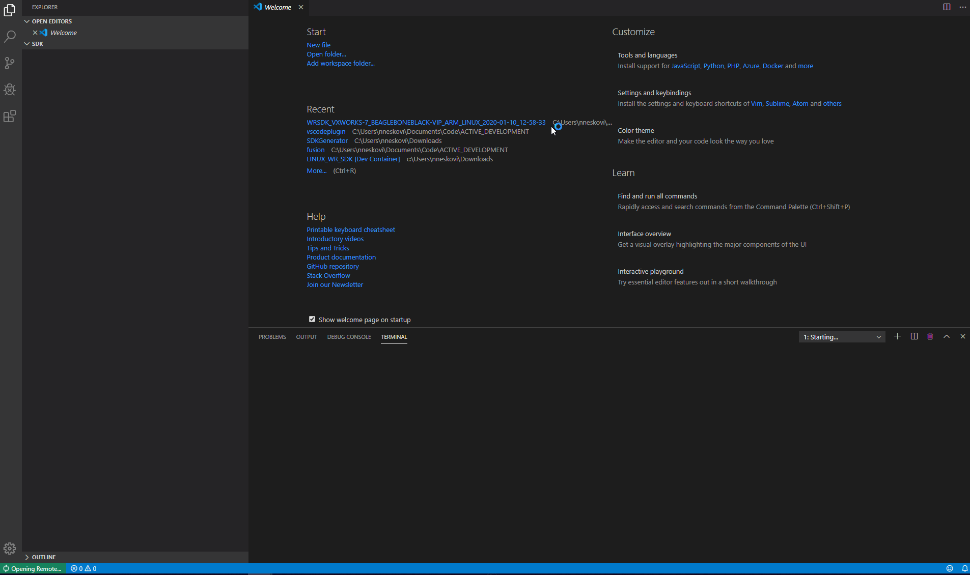Screen dimensions: 970x575
Task: Open the Extensions view icon
Action: tap(10, 116)
